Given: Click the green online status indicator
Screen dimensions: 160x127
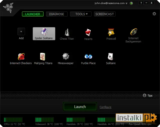Looking at the screenshot, I should click(x=131, y=3).
